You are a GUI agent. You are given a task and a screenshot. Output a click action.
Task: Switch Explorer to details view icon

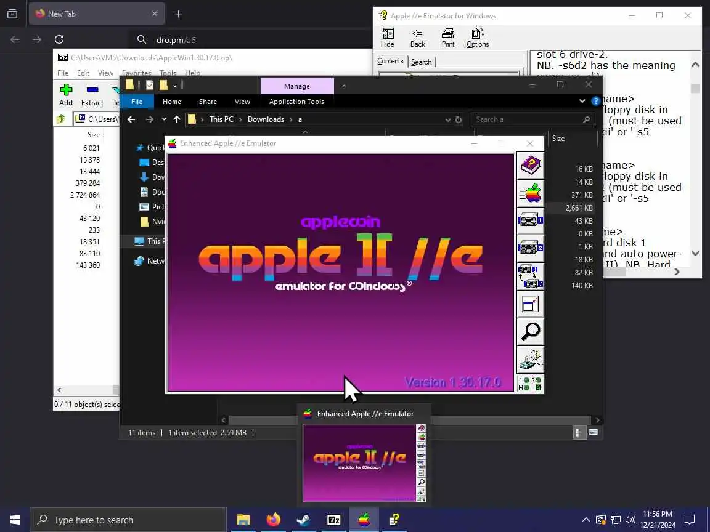tap(577, 432)
